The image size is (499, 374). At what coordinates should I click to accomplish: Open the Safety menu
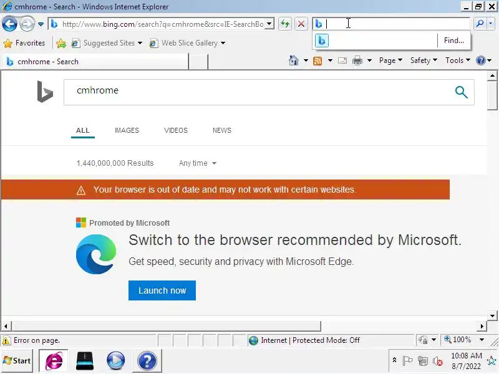424,60
